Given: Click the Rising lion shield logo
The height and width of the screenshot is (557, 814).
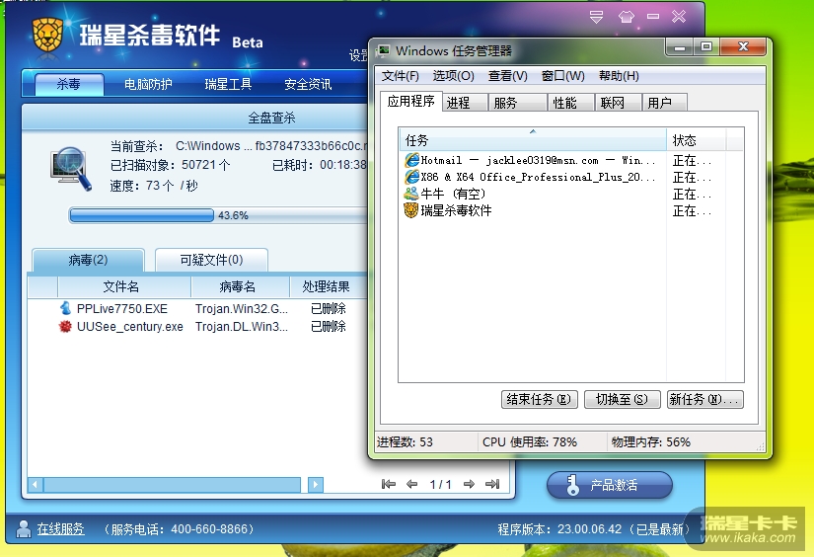Looking at the screenshot, I should 47,35.
